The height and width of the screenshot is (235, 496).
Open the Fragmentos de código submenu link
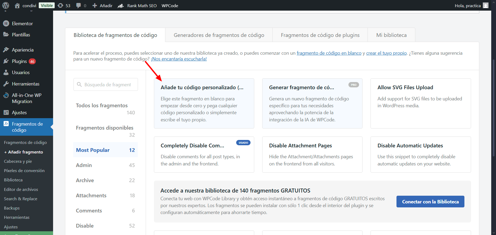pyautogui.click(x=25, y=142)
